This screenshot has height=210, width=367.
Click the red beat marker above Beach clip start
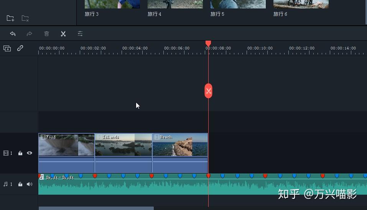(x=151, y=176)
